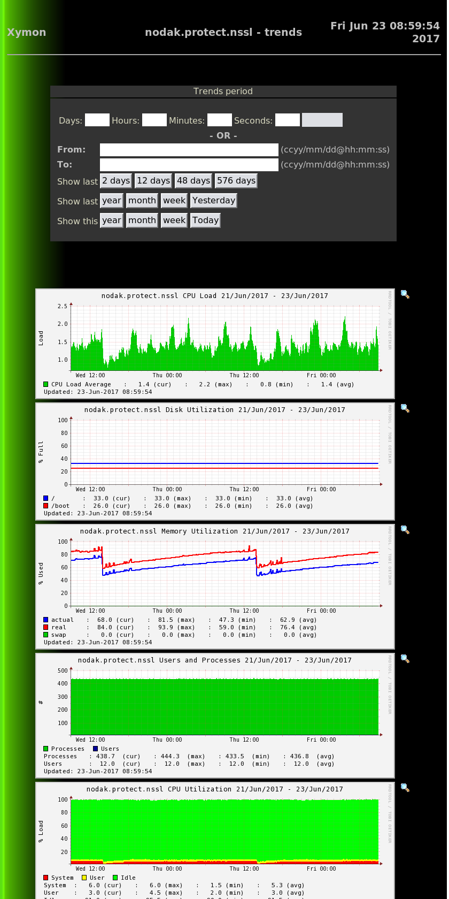The width and height of the screenshot is (449, 899).
Task: Zoom the Memory Utilization graph via magnifier icon
Action: point(405,530)
